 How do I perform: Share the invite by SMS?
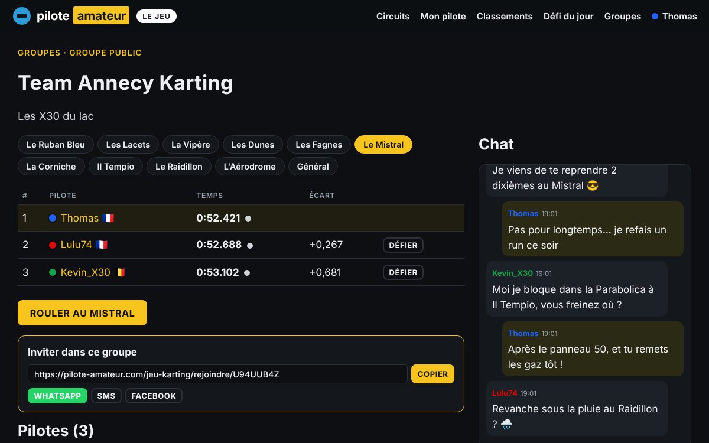[106, 396]
